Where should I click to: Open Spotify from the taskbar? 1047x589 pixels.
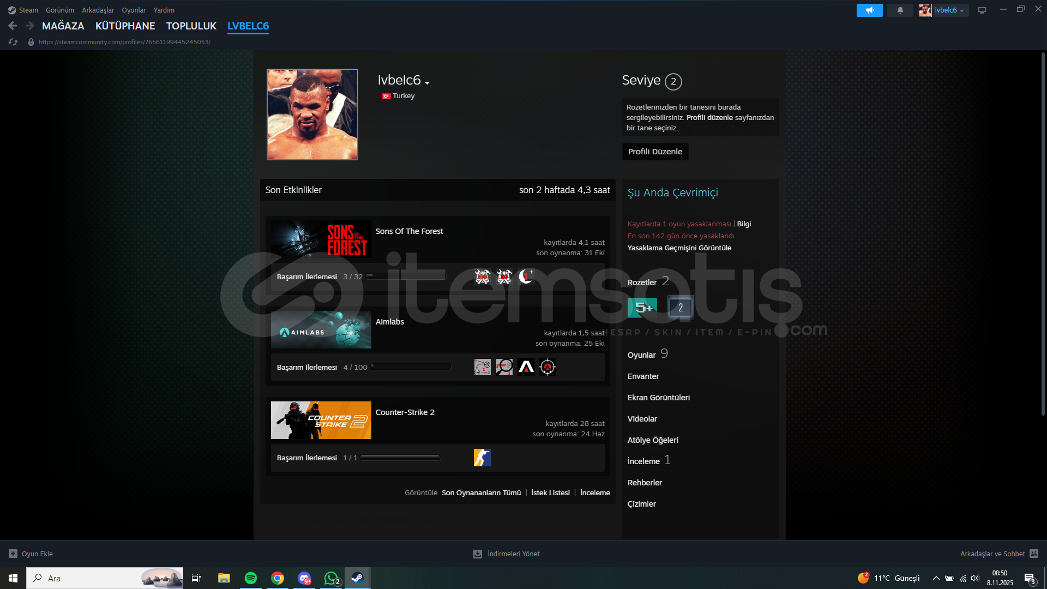point(251,578)
